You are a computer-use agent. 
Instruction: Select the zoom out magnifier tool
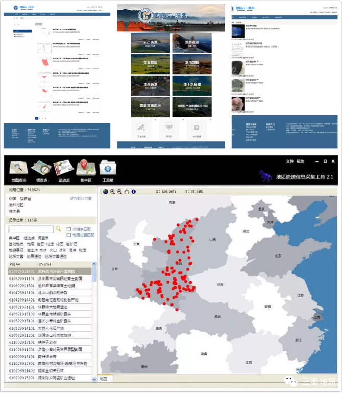point(119,192)
